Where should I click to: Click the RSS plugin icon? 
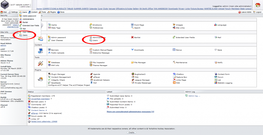174,83
